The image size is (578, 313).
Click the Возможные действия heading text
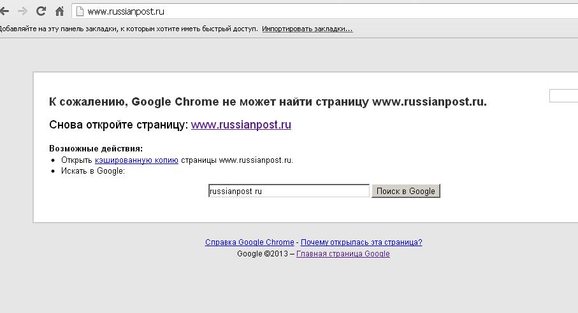[x=96, y=149]
